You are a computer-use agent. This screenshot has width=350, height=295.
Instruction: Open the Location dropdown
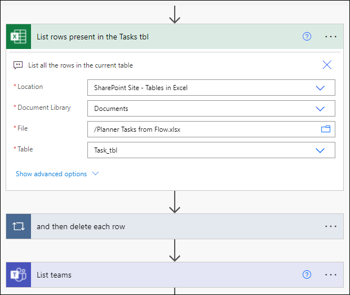tap(320, 88)
